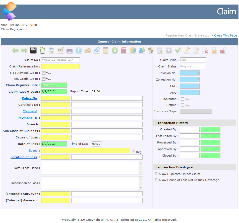Enable the To Be Advised Claim checkbox
Image resolution: width=239 pixels, height=223 pixels.
click(44, 73)
